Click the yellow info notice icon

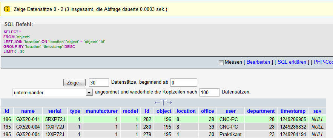pyautogui.click(x=7, y=9)
